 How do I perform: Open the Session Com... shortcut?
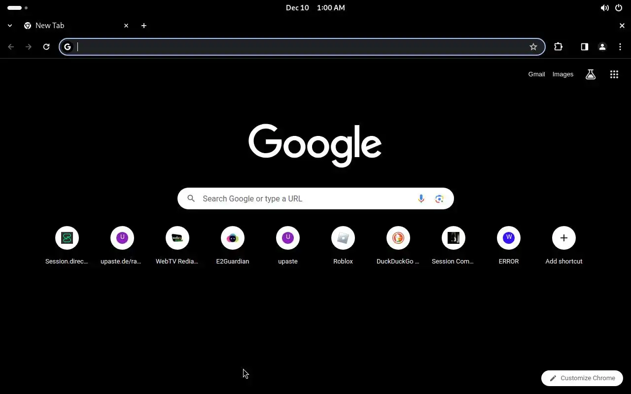454,246
